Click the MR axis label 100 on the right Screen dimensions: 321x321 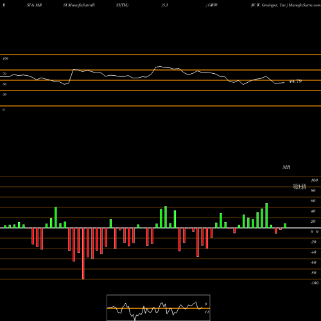[x=314, y=180]
